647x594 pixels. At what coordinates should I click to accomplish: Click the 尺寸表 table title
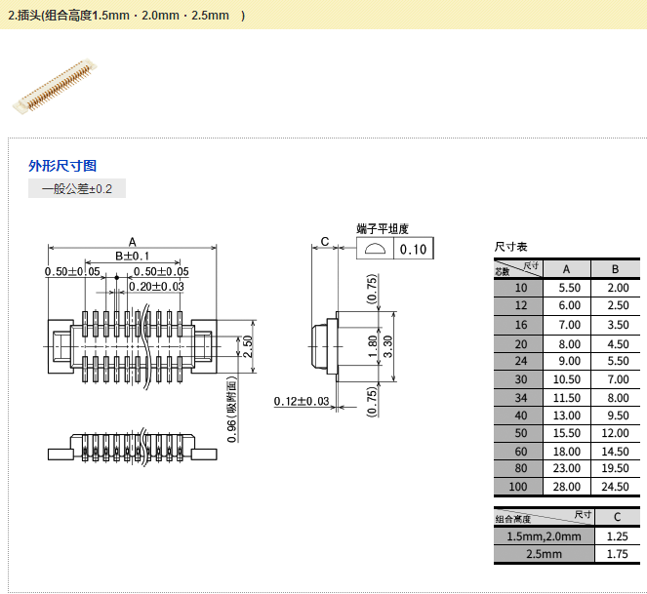click(510, 248)
